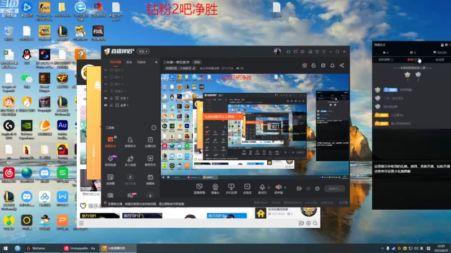Toggle lock icon in 弹幕助手 panel

[442, 45]
